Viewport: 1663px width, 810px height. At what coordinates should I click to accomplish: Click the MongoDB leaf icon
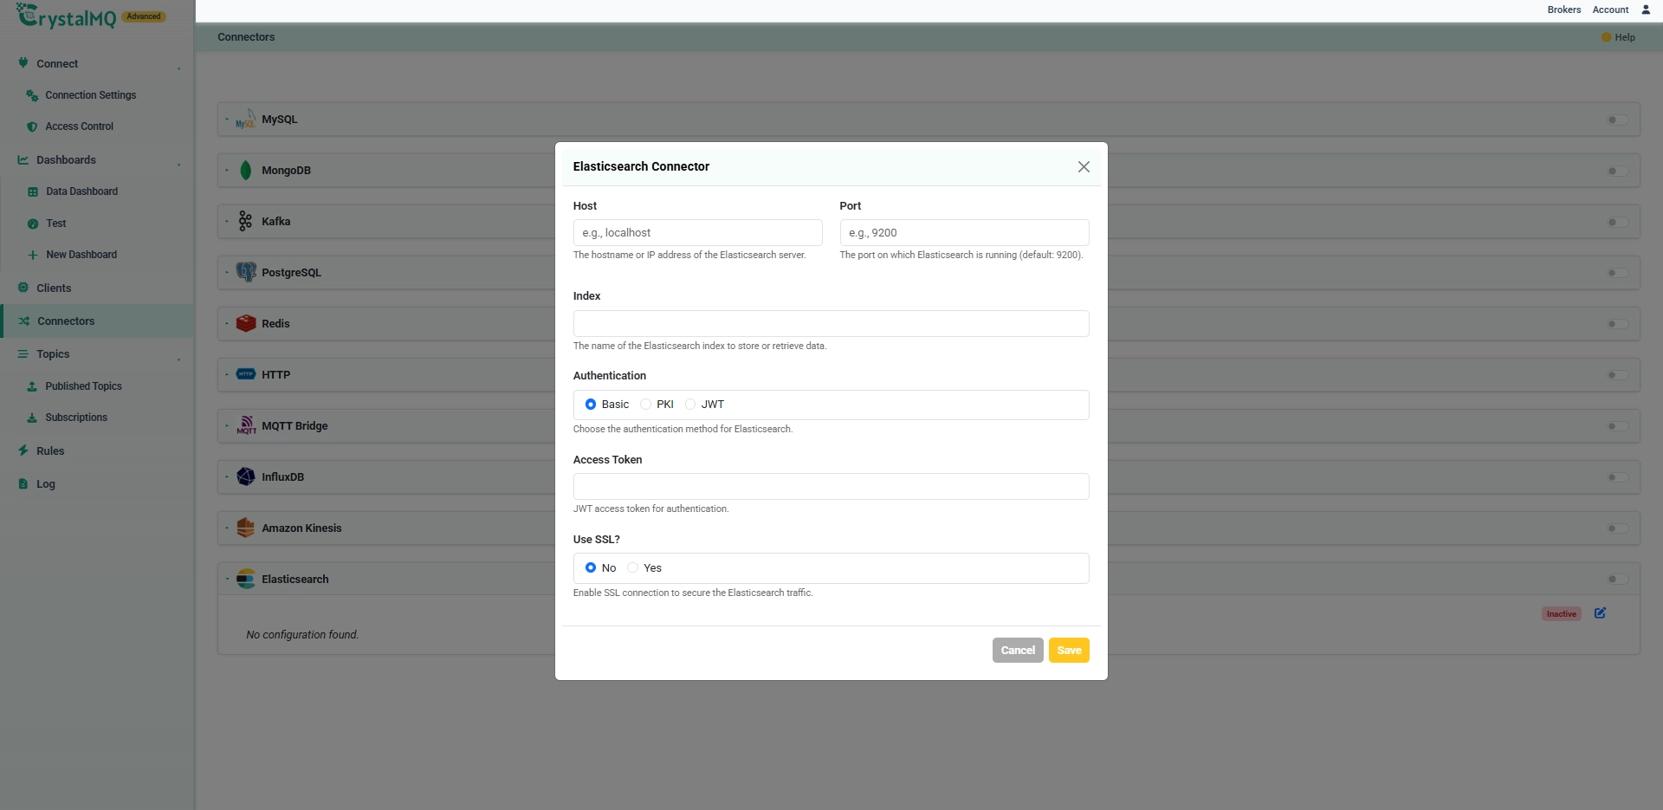tap(246, 171)
